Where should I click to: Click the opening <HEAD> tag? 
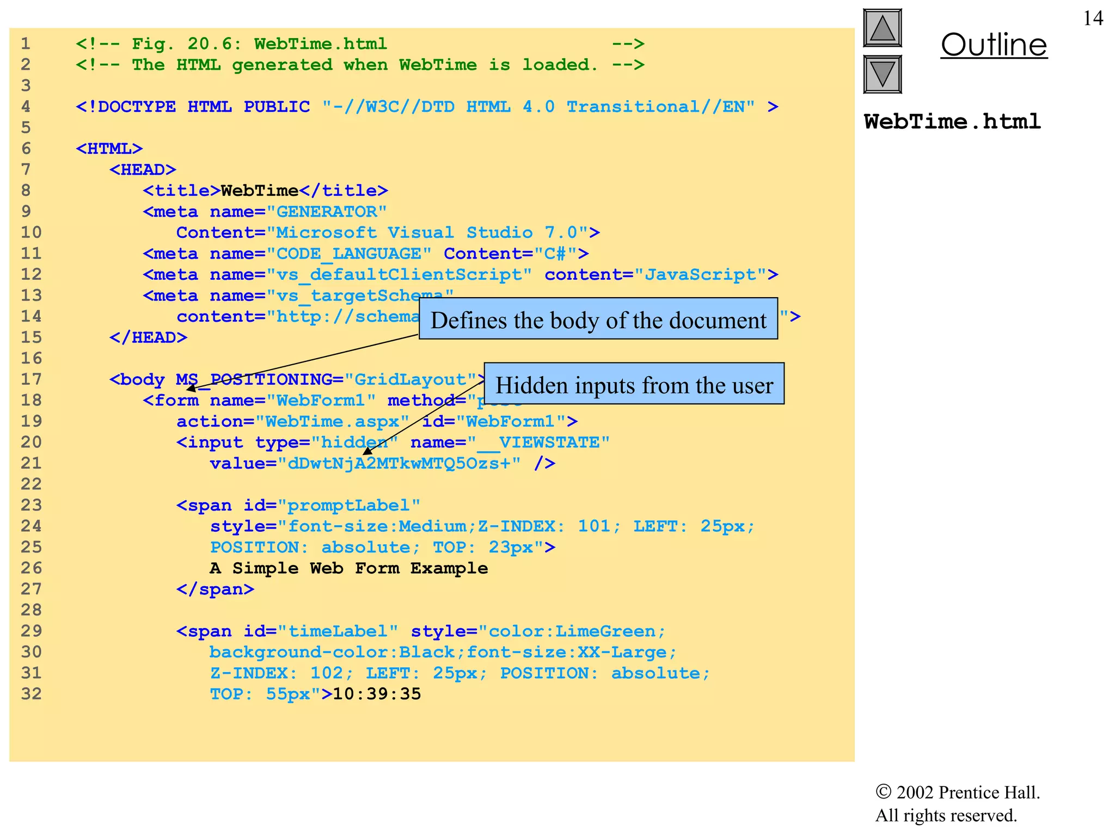click(143, 170)
